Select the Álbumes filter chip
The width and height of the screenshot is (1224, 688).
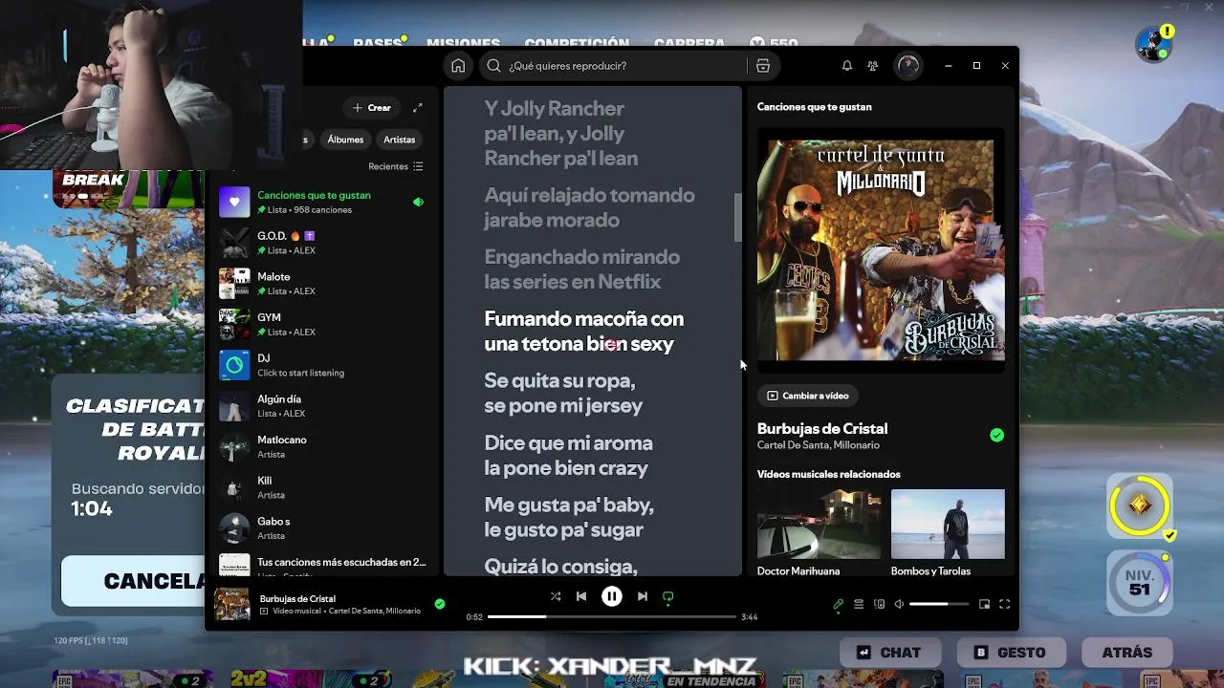click(345, 140)
